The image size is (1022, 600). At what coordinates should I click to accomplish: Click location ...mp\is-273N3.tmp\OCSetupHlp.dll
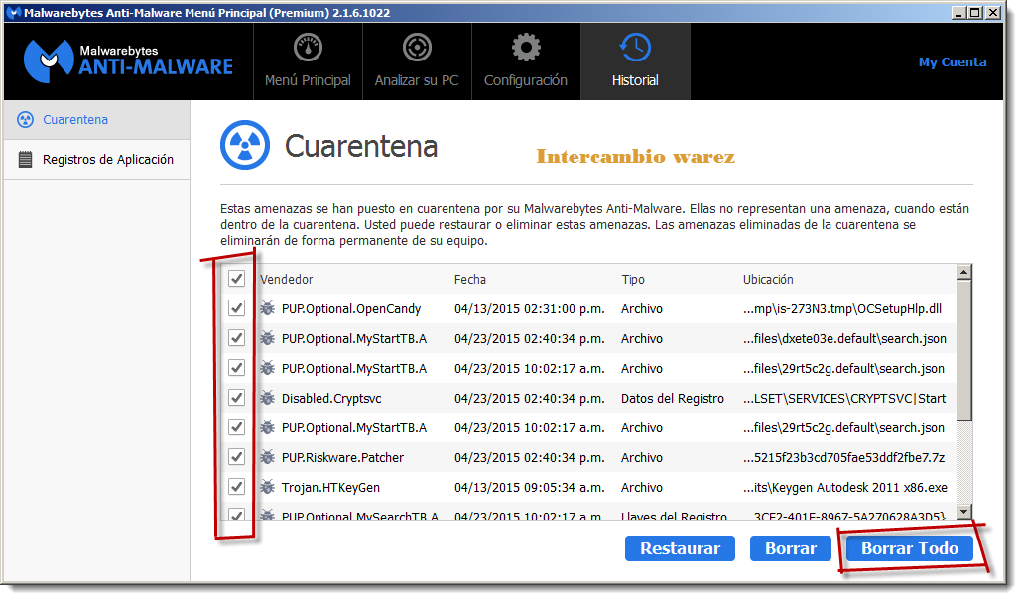click(x=842, y=308)
